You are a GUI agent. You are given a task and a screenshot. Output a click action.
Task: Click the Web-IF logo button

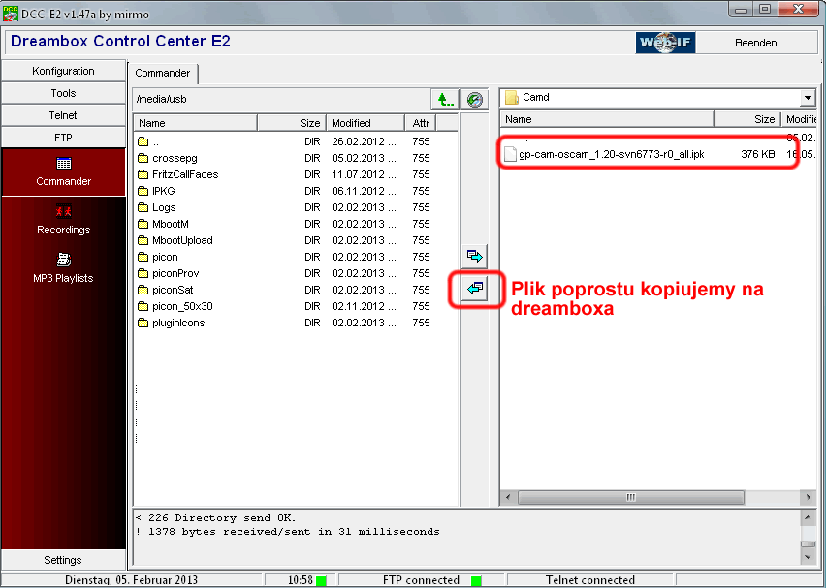[x=665, y=43]
